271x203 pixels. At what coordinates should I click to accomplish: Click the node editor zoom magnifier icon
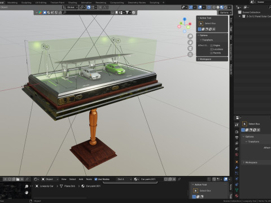point(27,186)
